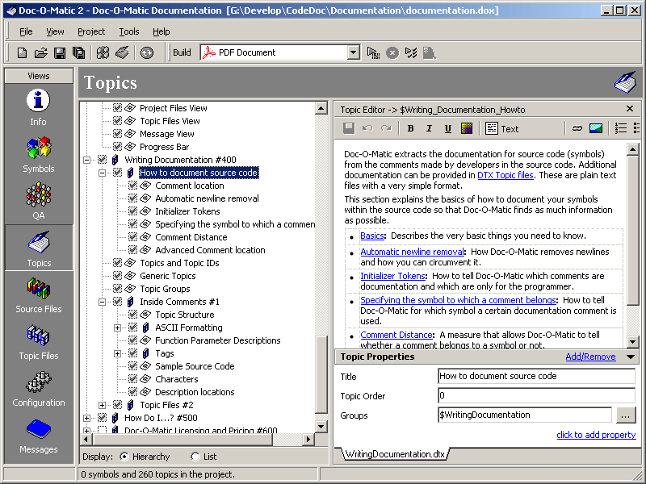Open the Info view
The height and width of the screenshot is (484, 646).
(x=38, y=107)
